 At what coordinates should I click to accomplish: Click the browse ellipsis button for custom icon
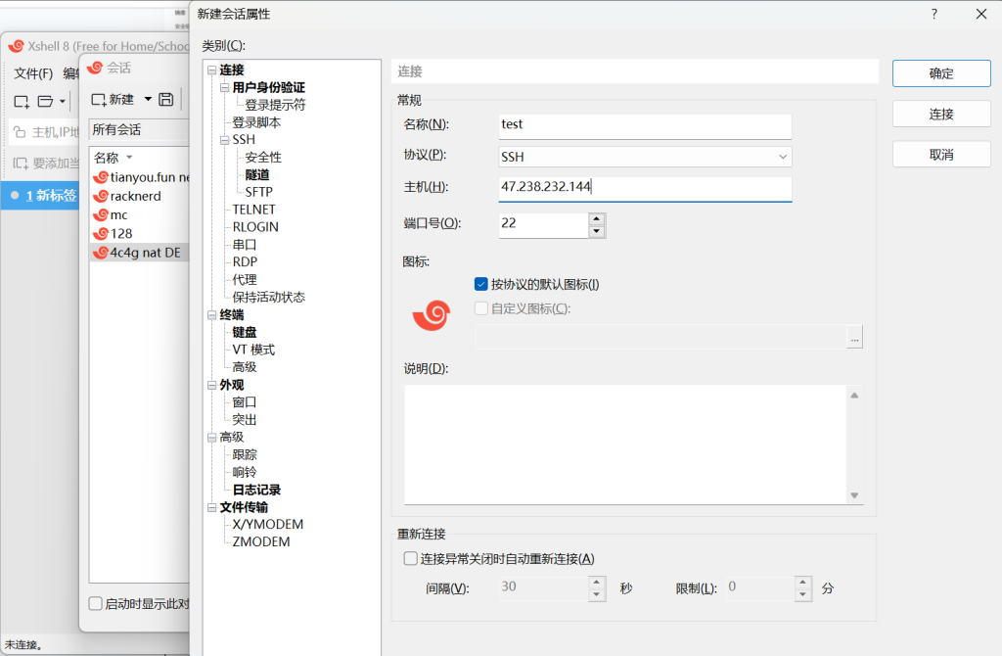click(854, 337)
